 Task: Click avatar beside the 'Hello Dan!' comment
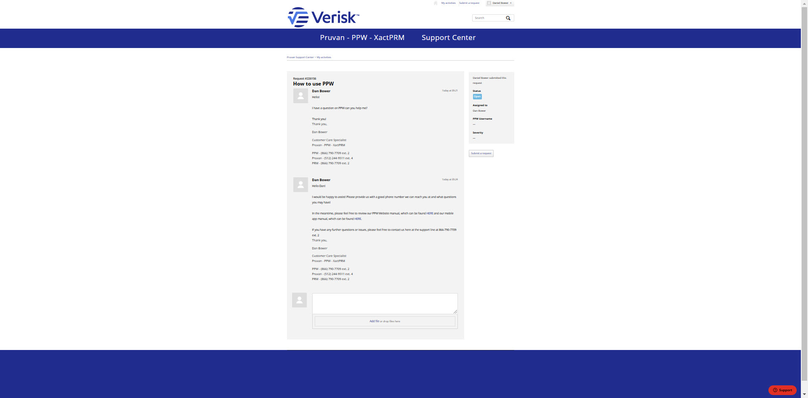[300, 184]
